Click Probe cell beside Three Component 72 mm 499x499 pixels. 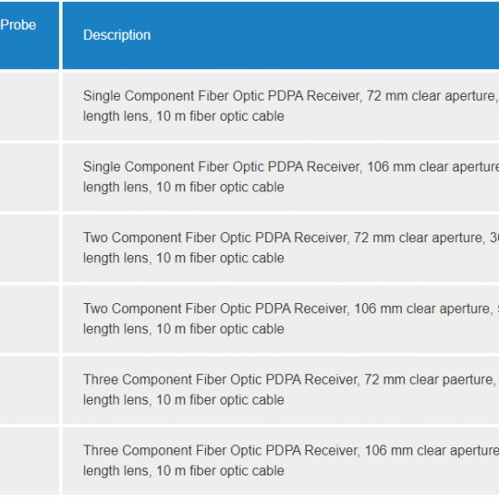tap(29, 390)
